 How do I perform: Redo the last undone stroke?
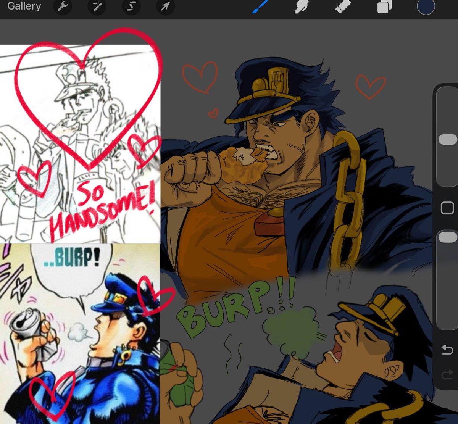447,376
